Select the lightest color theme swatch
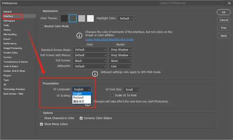The width and height of the screenshot is (233, 140). (90, 18)
